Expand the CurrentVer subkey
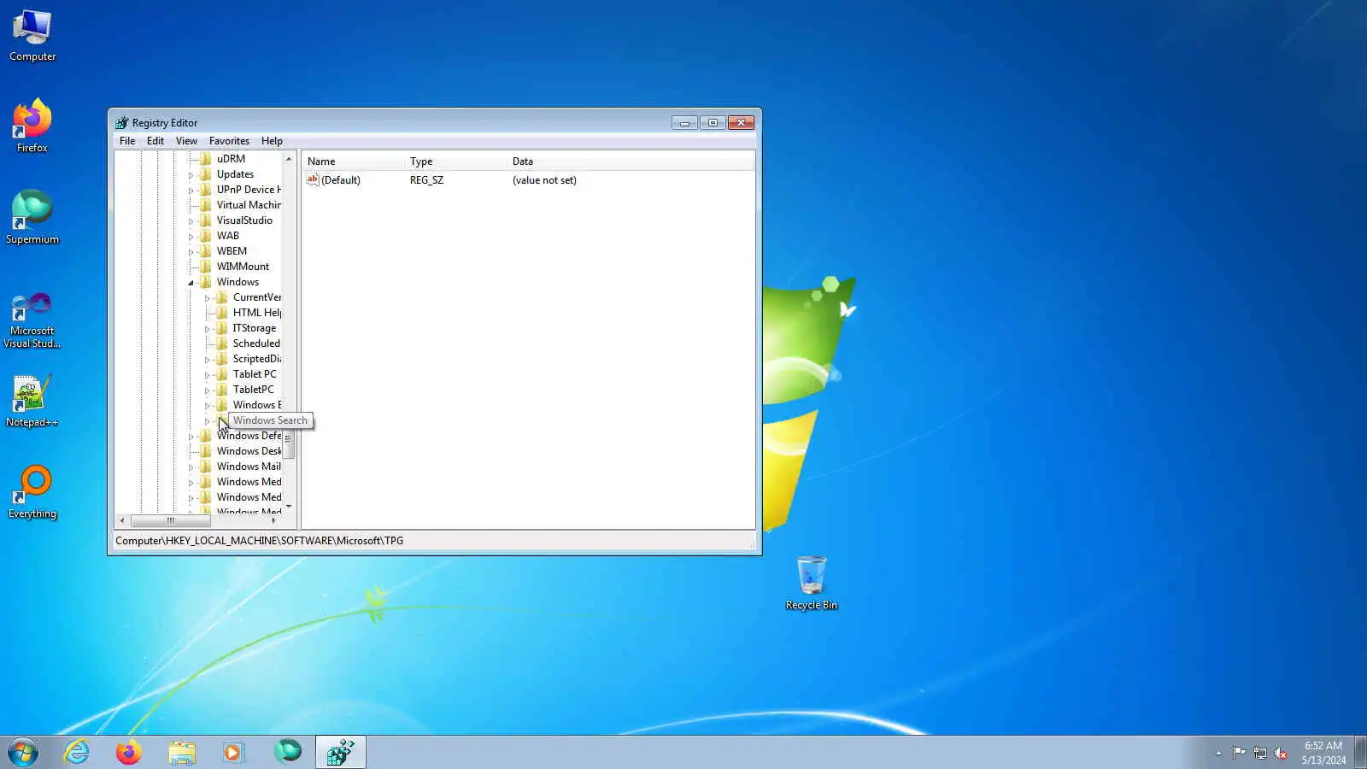The image size is (1367, 769). pyautogui.click(x=207, y=298)
